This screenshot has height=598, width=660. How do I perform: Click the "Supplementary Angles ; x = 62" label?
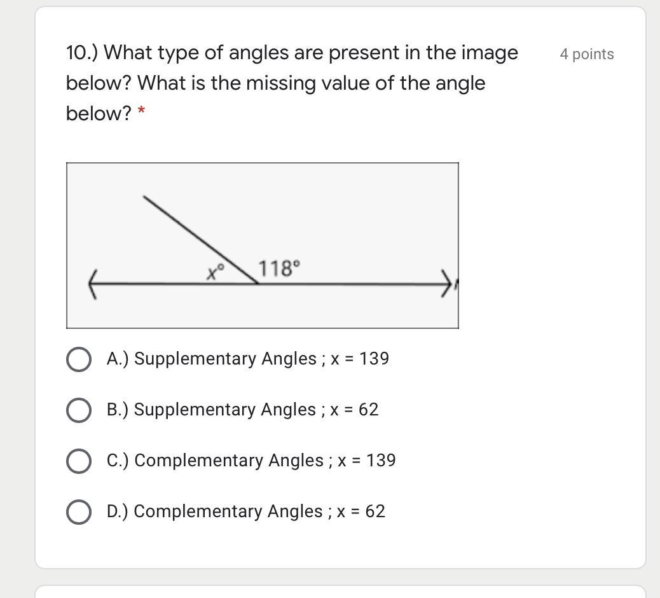[243, 410]
